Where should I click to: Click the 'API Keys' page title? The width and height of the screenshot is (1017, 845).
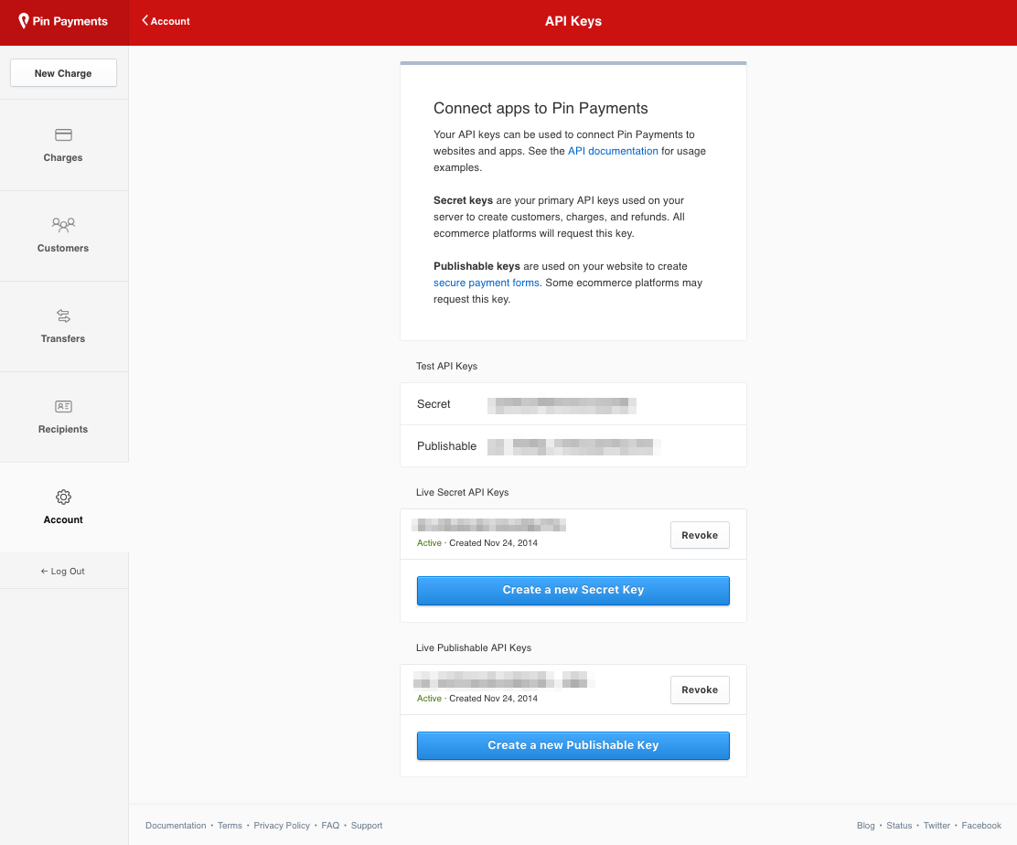point(573,21)
